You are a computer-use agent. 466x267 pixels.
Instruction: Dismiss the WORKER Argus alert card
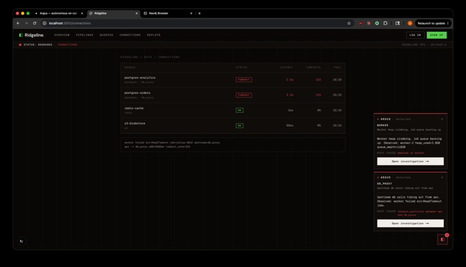tap(442, 119)
